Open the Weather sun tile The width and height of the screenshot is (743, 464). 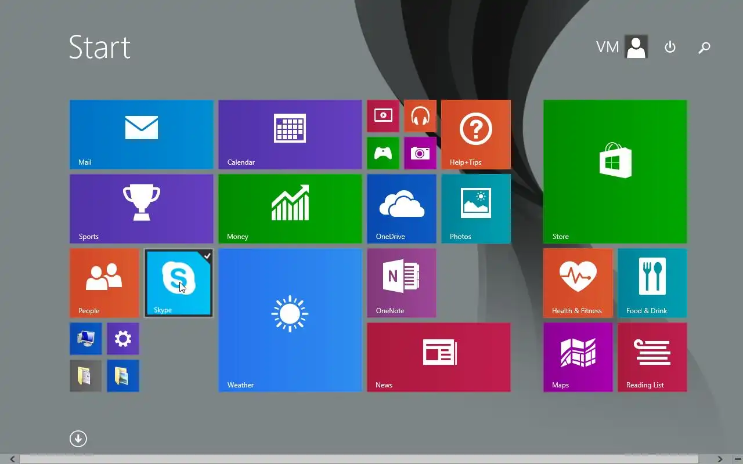coord(290,320)
